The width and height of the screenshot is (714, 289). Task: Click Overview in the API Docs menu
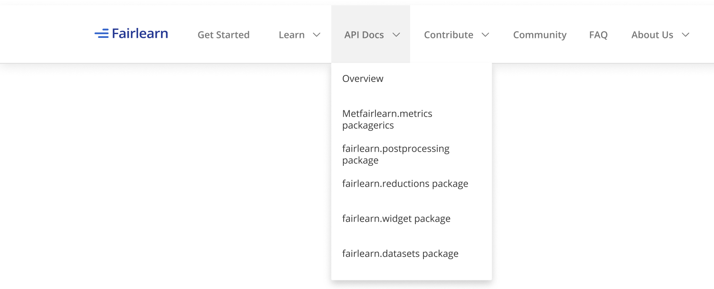click(363, 79)
